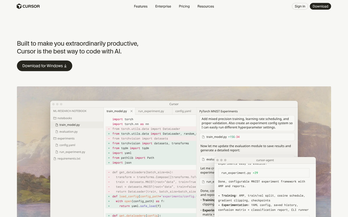Click the file icon on run_experiment.py agent chip

pyautogui.click(x=203, y=182)
